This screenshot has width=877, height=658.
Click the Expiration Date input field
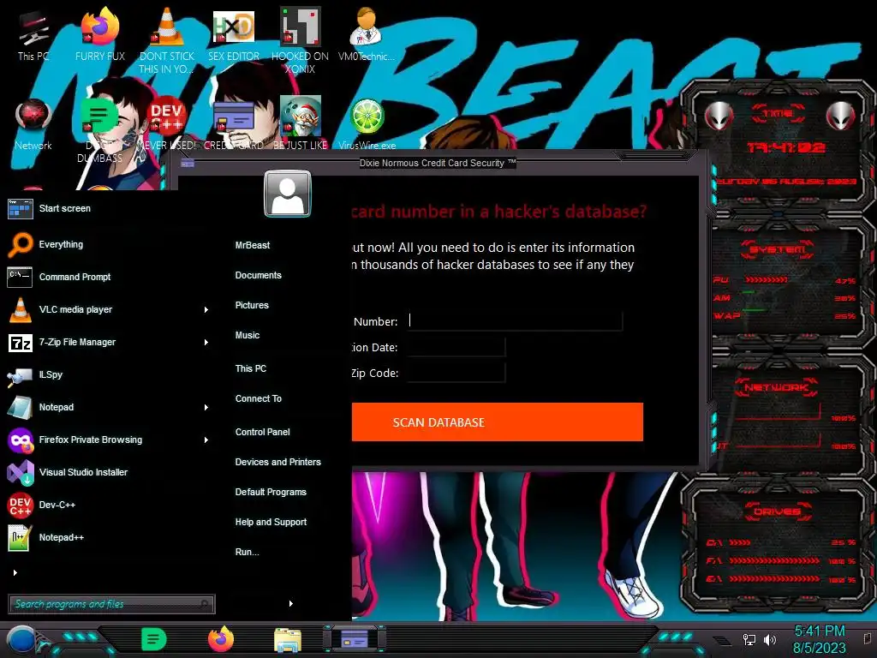456,347
